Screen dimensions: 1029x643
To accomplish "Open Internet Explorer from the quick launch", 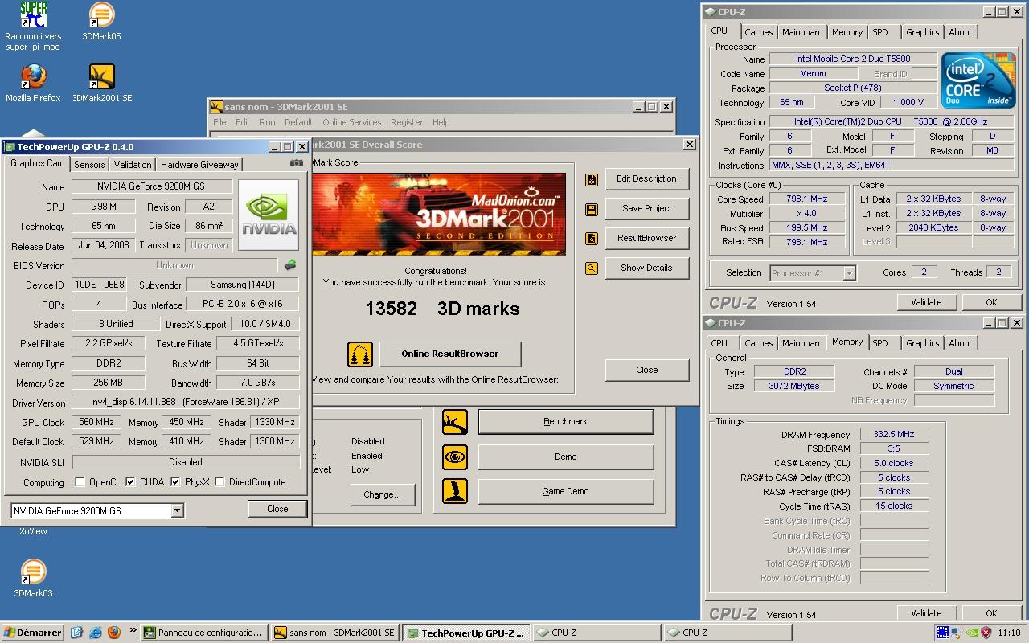I will point(96,633).
